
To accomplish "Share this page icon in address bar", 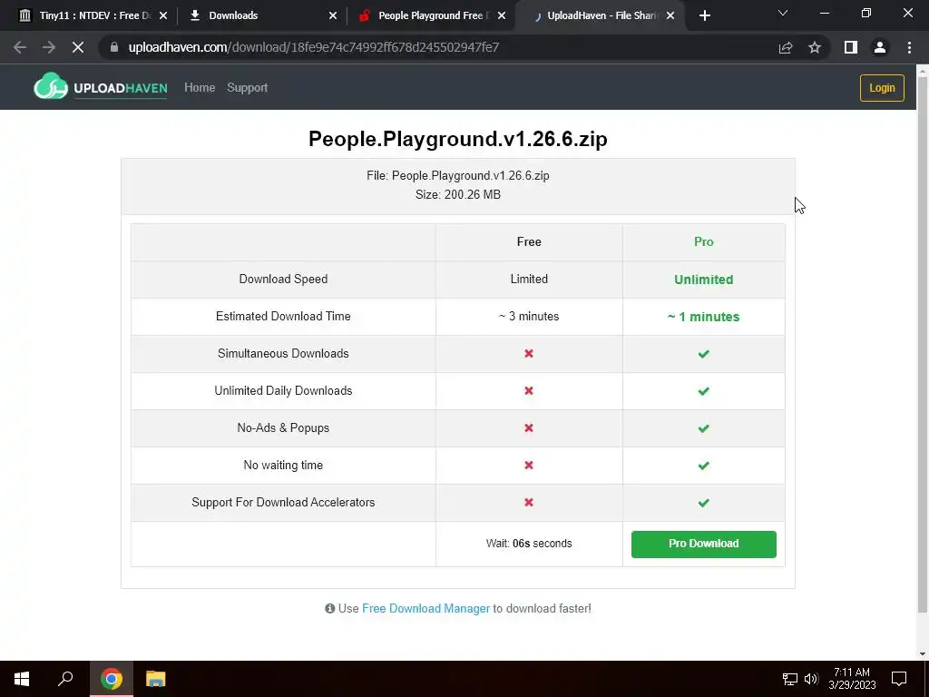I will 786,47.
